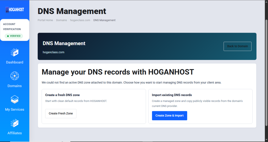Viewport: 268px width, 142px height.
Task: Open the My Services layers icon
Action: (15, 99)
